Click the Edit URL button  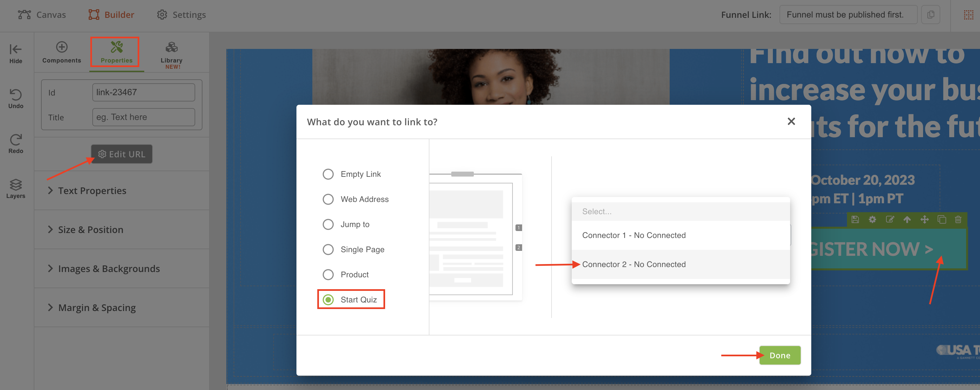click(121, 154)
